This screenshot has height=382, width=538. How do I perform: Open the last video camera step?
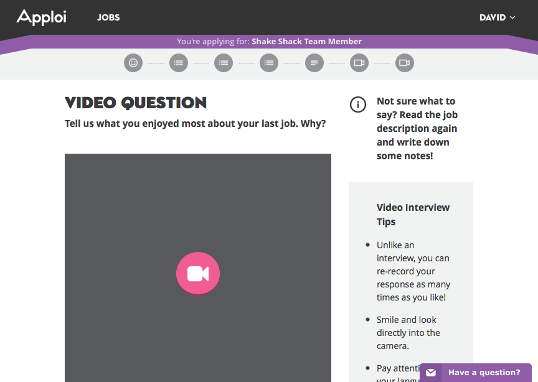pos(405,63)
